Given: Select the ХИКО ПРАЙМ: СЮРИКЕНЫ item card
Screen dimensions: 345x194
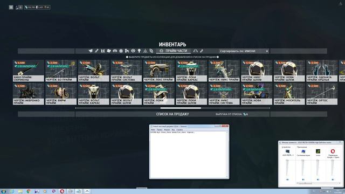Looking at the screenshot, I should [29, 71].
